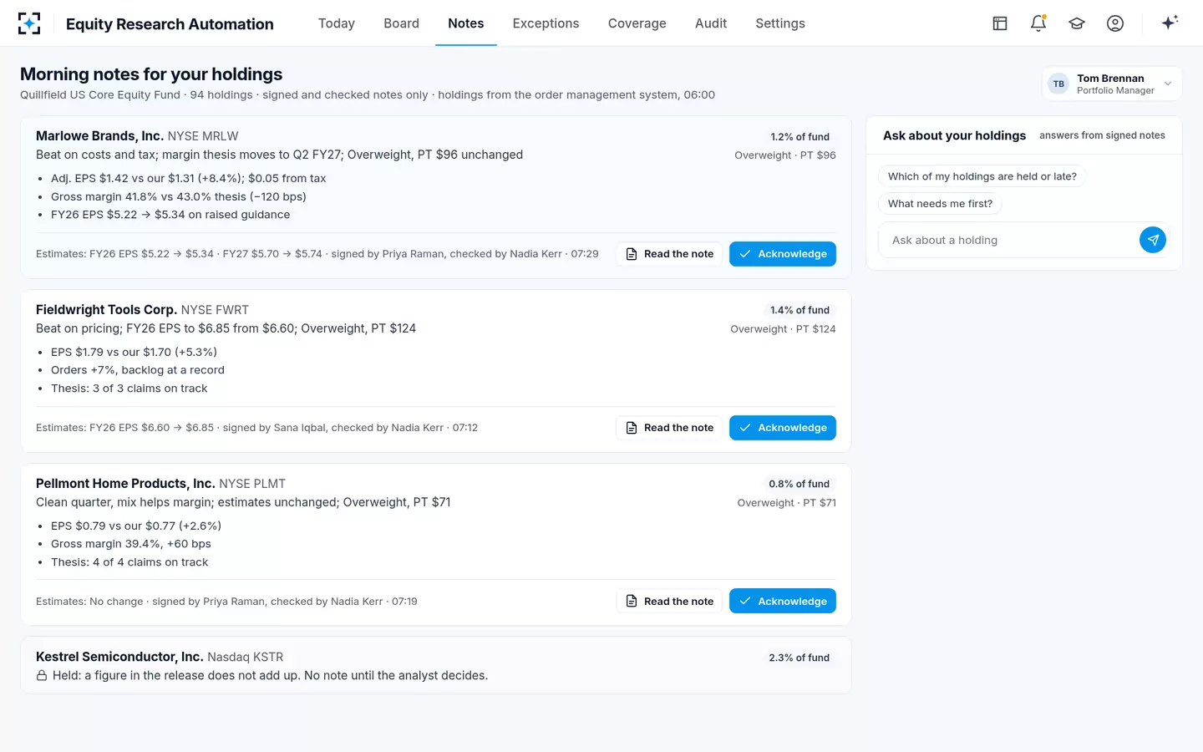Screen dimensions: 1203x752
Task: Select the Notes tab
Action: tap(466, 23)
